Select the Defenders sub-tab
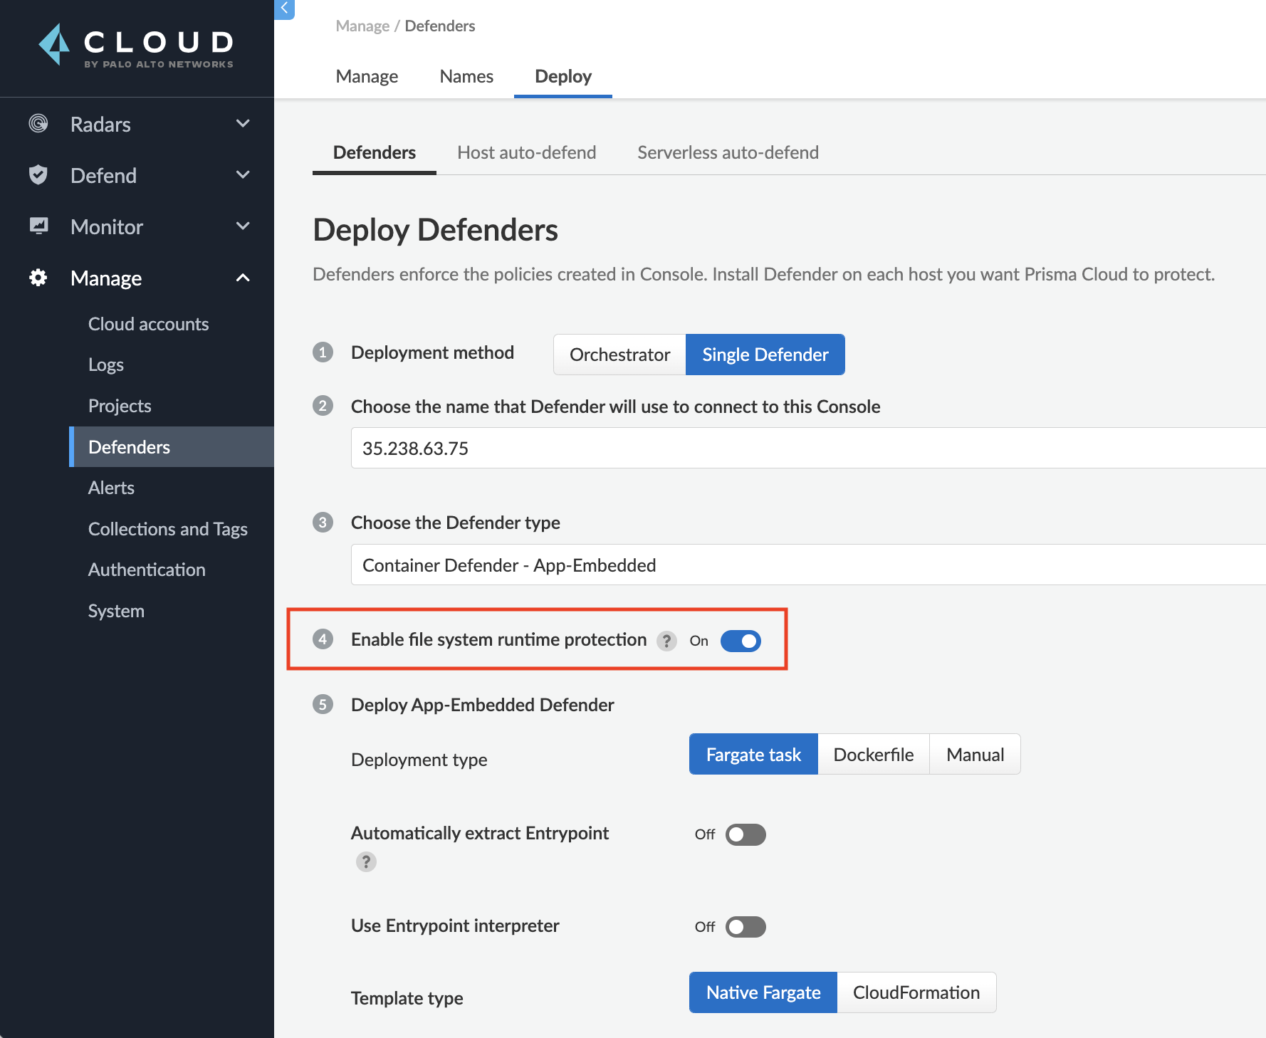This screenshot has height=1038, width=1266. 375,152
